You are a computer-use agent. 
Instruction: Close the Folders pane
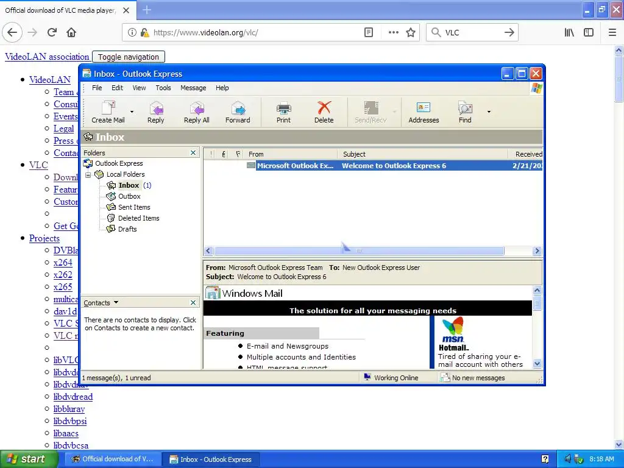point(193,153)
